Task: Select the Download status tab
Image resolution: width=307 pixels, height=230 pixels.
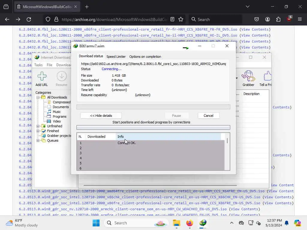Action: click(x=91, y=56)
